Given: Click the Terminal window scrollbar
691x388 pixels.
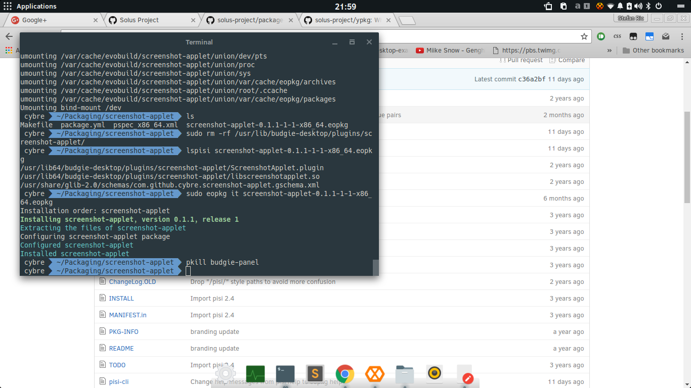Looking at the screenshot, I should (375, 267).
